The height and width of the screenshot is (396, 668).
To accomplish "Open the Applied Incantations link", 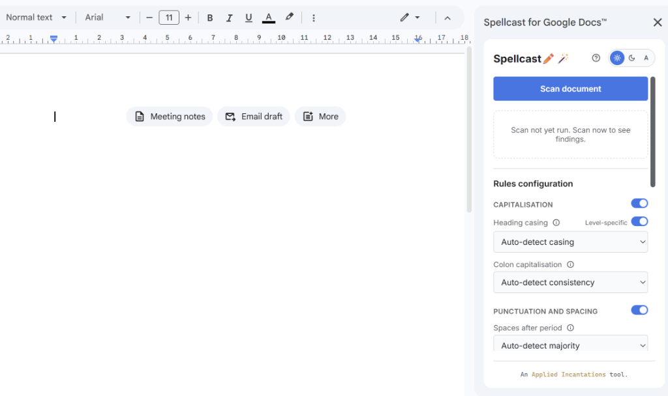I will [x=568, y=375].
